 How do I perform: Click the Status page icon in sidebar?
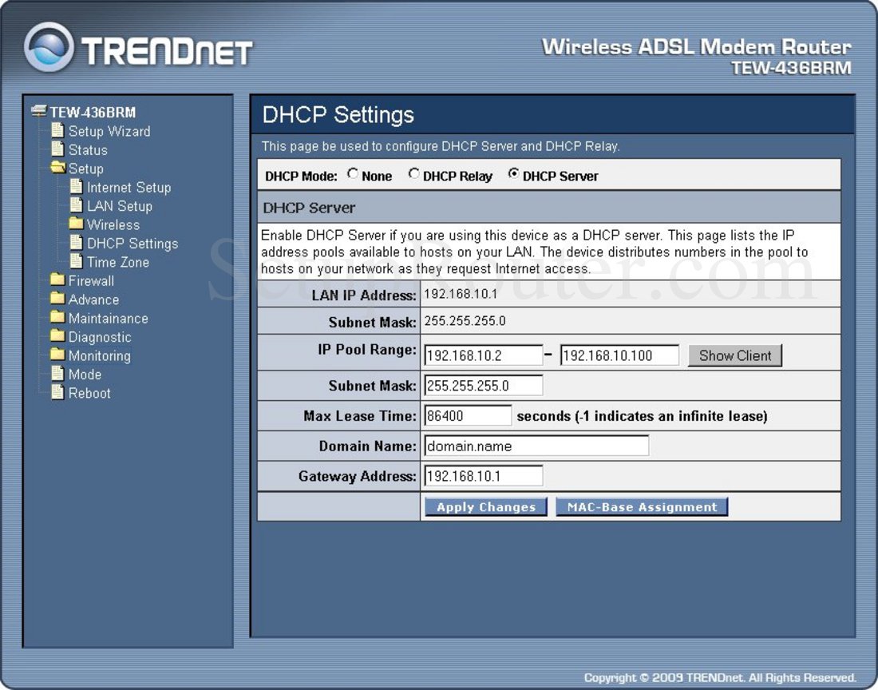point(57,149)
